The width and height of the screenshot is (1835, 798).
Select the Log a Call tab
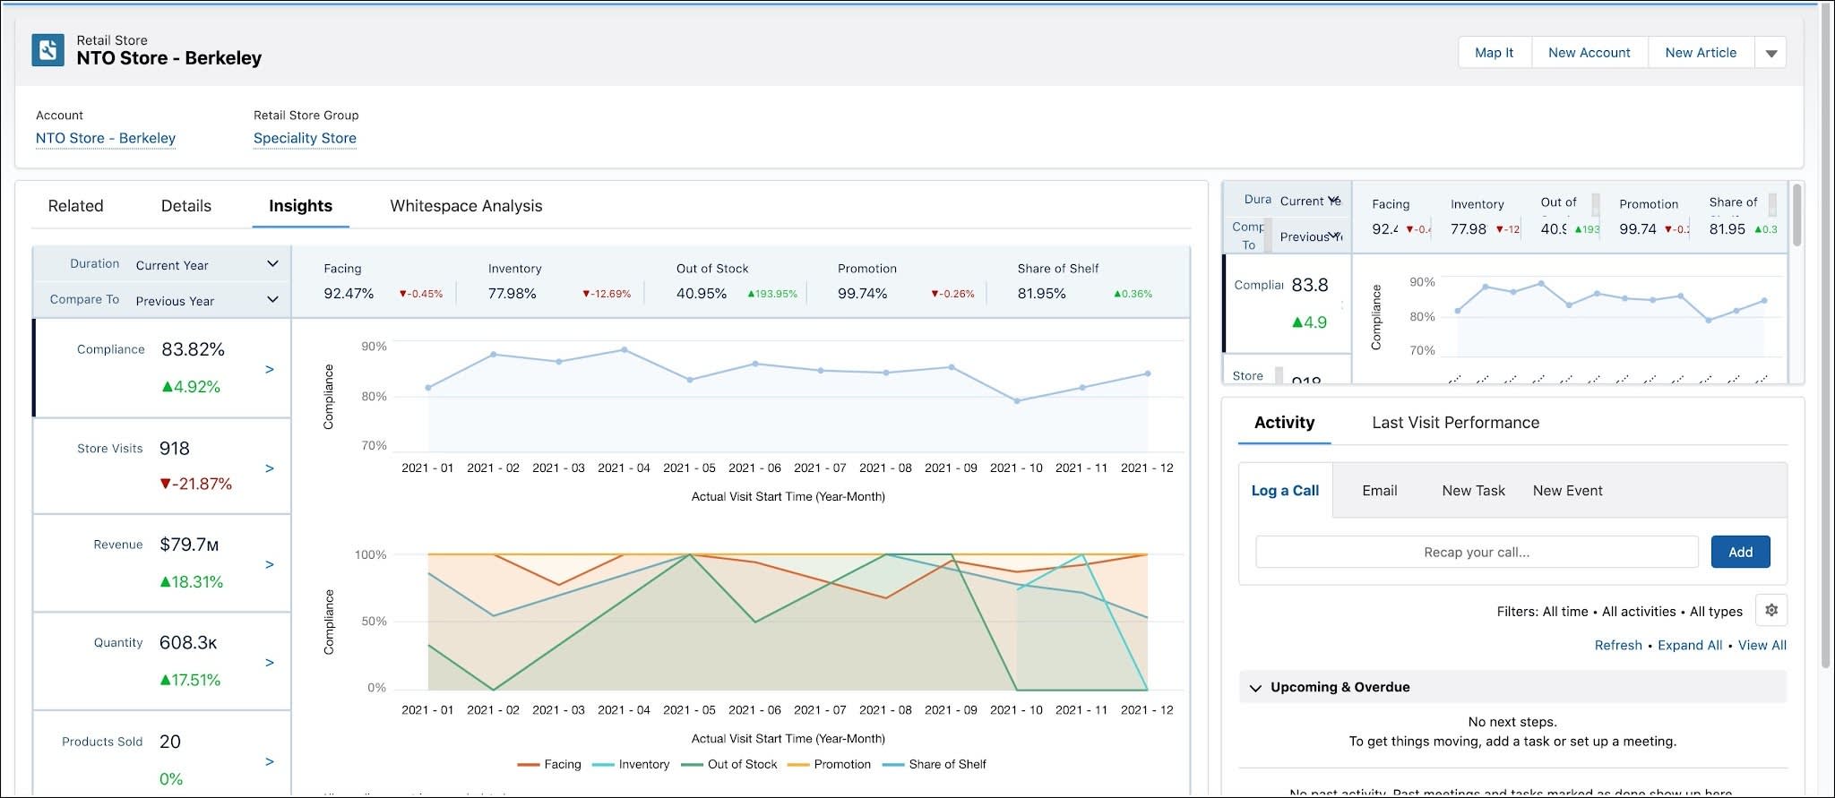point(1285,491)
